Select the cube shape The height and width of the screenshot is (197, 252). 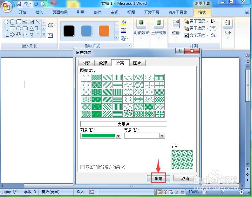coord(19,22)
